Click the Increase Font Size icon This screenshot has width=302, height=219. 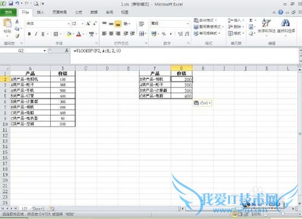tap(88, 24)
